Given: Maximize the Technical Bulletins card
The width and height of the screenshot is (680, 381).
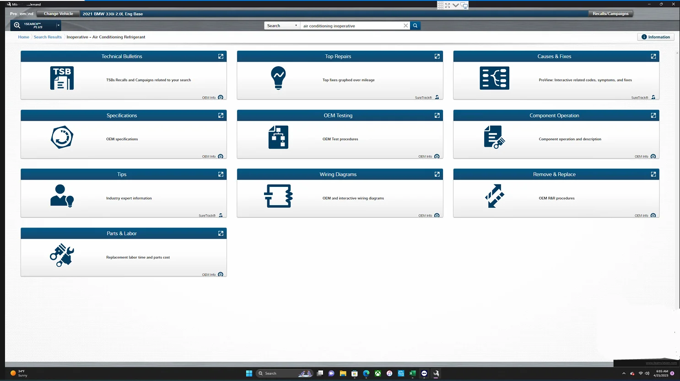Looking at the screenshot, I should [x=221, y=56].
